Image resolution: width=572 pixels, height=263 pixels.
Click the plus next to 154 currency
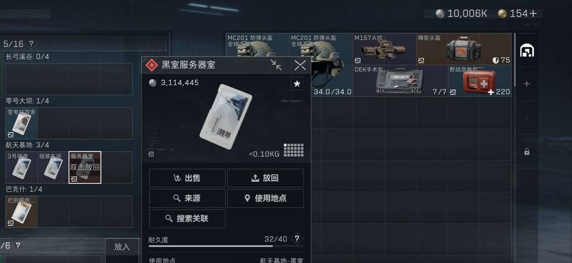coord(533,14)
